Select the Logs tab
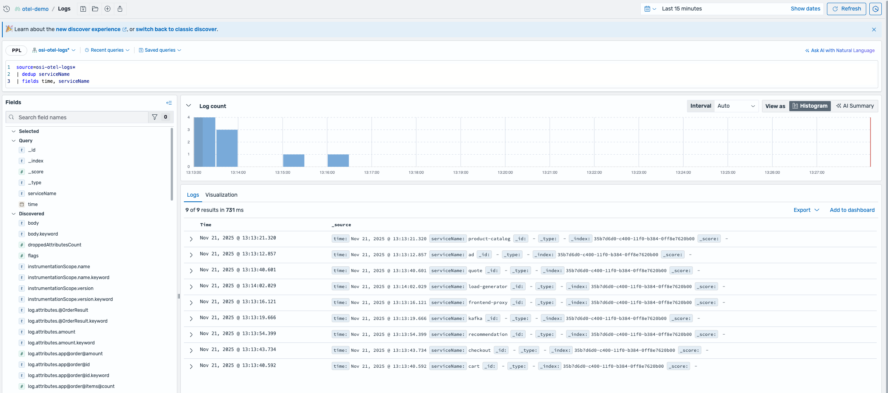Viewport: 888px width, 393px height. [193, 195]
